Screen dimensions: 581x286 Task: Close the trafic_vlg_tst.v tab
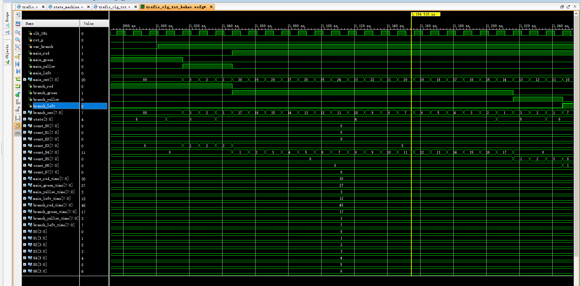(136, 7)
